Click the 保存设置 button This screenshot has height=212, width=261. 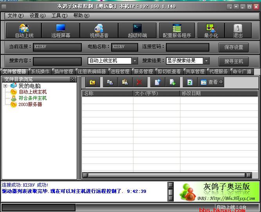[x=234, y=47]
